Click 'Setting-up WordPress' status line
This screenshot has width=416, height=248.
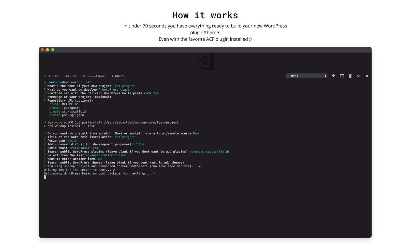pos(99,173)
